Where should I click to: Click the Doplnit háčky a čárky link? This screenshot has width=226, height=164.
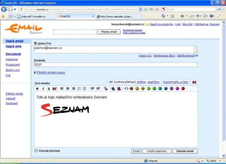pos(176,82)
